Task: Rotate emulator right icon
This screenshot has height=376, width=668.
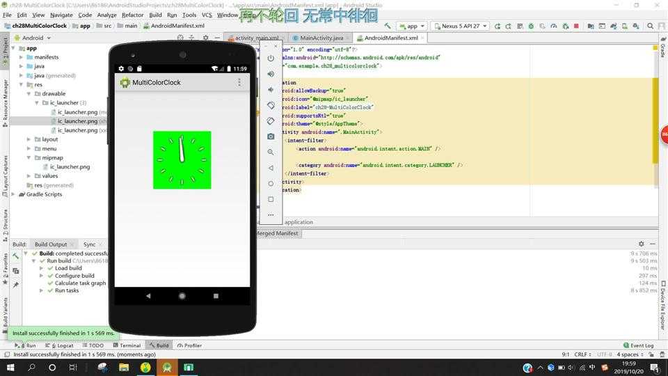Action: pyautogui.click(x=271, y=121)
